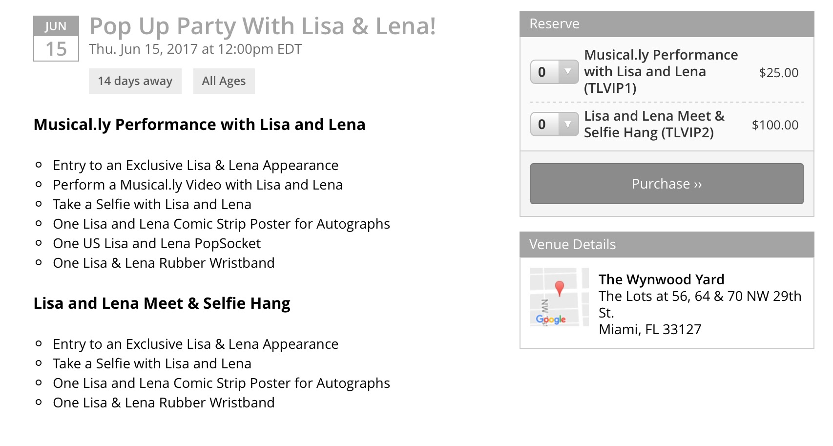Screen dimensions: 833x446
Task: Click the JUN 15 calendar date icon
Action: (x=56, y=39)
